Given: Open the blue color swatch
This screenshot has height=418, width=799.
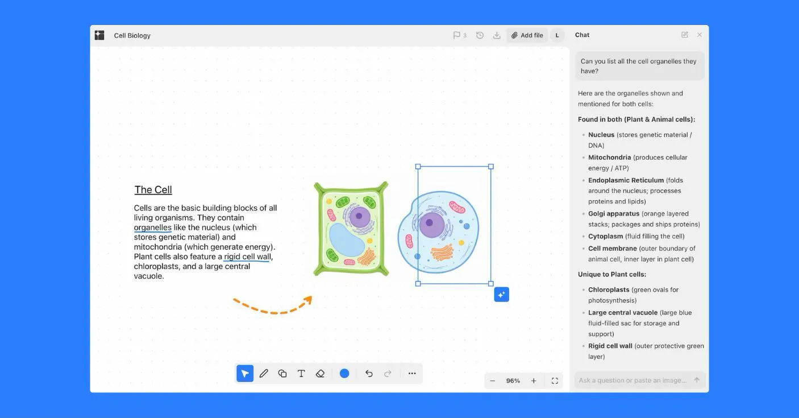Looking at the screenshot, I should click(x=344, y=374).
